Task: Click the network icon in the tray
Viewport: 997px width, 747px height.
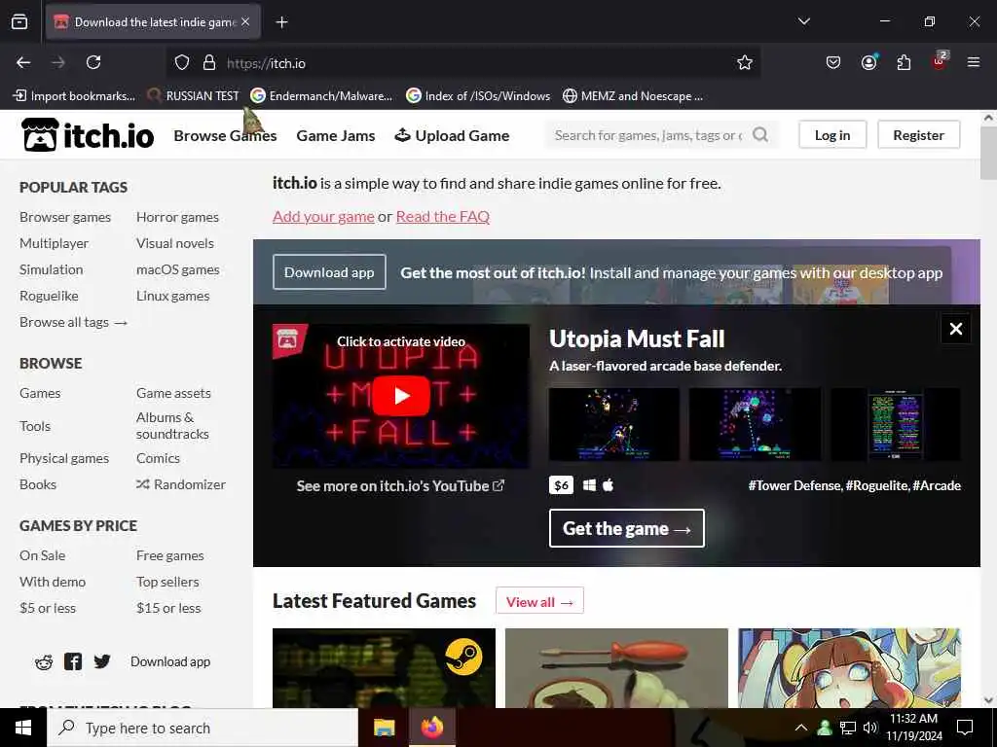Action: tap(848, 728)
